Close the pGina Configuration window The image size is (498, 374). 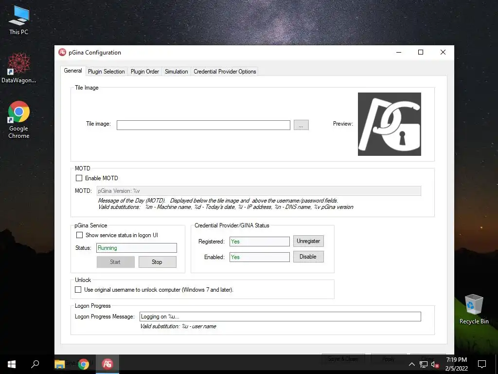[x=443, y=52]
